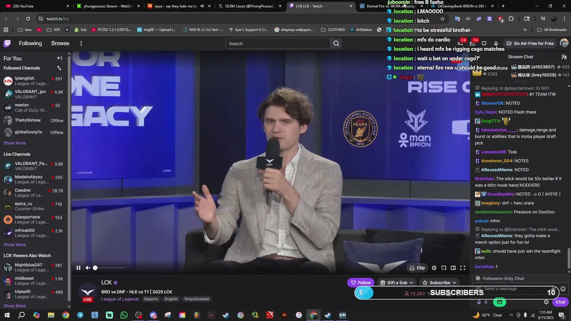Open Gift a Sub dropdown
The width and height of the screenshot is (571, 321).
tap(397, 283)
